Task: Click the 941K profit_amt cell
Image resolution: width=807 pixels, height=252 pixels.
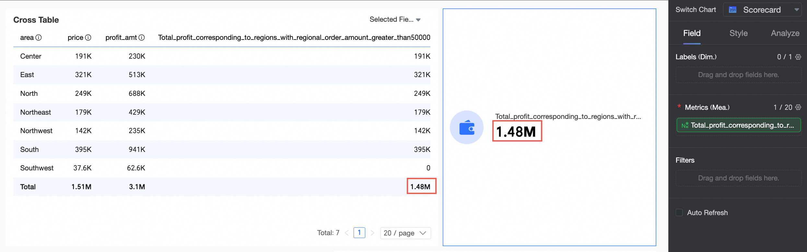Action: [137, 150]
